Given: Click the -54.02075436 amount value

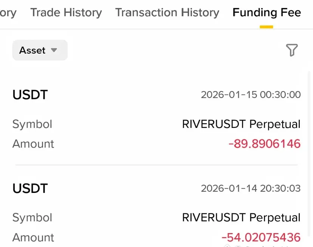Looking at the screenshot, I should (261, 238).
